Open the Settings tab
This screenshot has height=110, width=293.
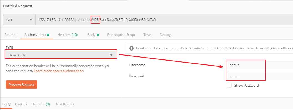coord(166,35)
